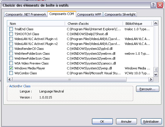Switch to Composants .NET Framework tab
This screenshot has width=165, height=127.
26,14
